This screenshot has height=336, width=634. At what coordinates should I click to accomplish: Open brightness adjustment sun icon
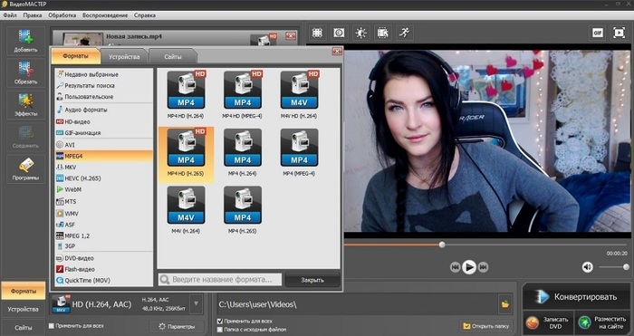coord(360,33)
